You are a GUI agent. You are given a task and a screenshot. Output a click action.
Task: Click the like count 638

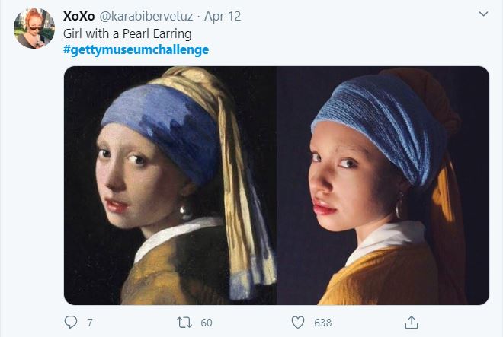[323, 323]
